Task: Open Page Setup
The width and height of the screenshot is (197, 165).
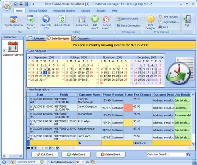Action: point(169,22)
